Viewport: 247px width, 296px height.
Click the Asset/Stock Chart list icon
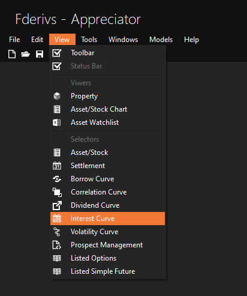(57, 109)
